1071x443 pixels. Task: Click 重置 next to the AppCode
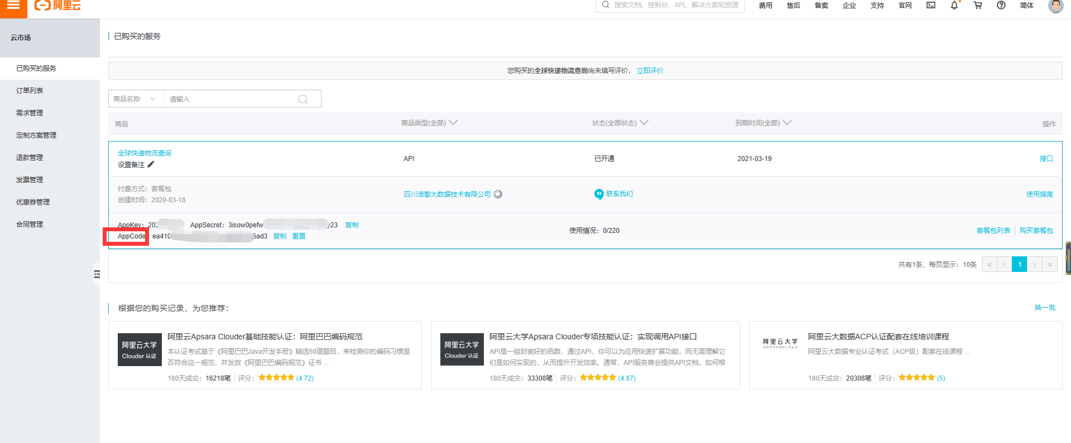click(x=299, y=236)
